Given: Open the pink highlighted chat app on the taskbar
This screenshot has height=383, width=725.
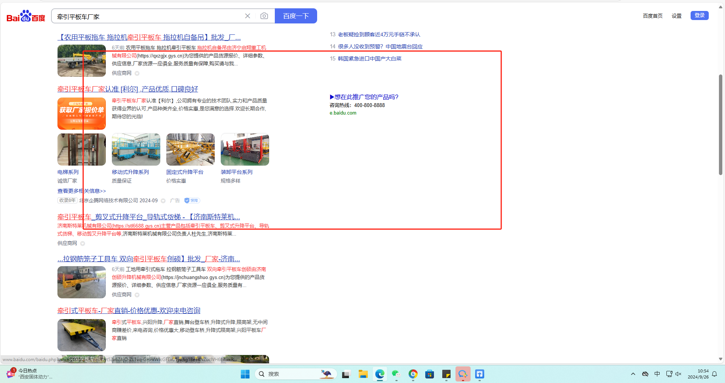Looking at the screenshot, I should [x=463, y=374].
